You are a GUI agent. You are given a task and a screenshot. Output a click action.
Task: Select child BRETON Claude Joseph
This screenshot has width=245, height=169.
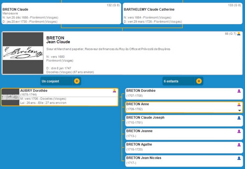click(x=145, y=118)
